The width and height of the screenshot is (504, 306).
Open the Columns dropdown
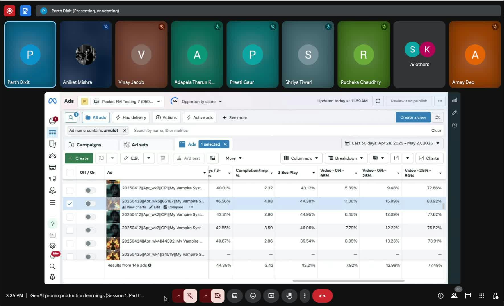coord(301,158)
